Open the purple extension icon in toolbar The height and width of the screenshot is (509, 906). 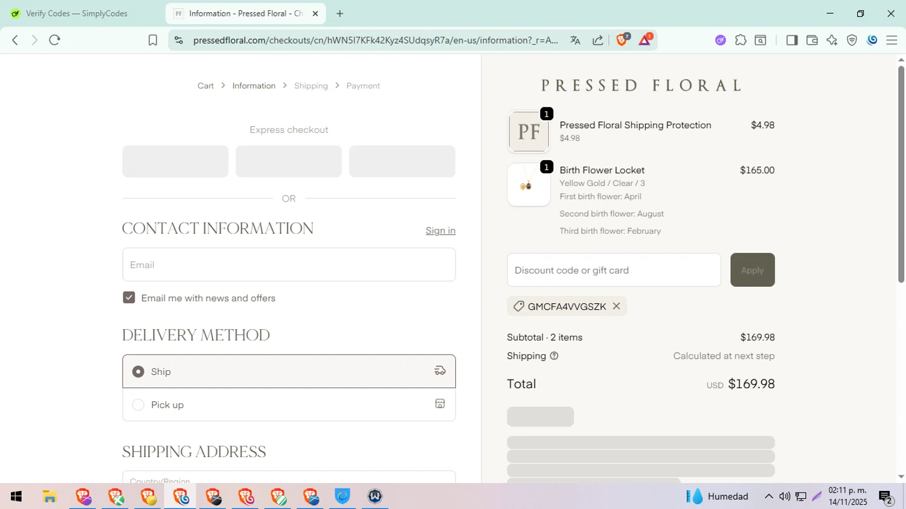coord(721,40)
